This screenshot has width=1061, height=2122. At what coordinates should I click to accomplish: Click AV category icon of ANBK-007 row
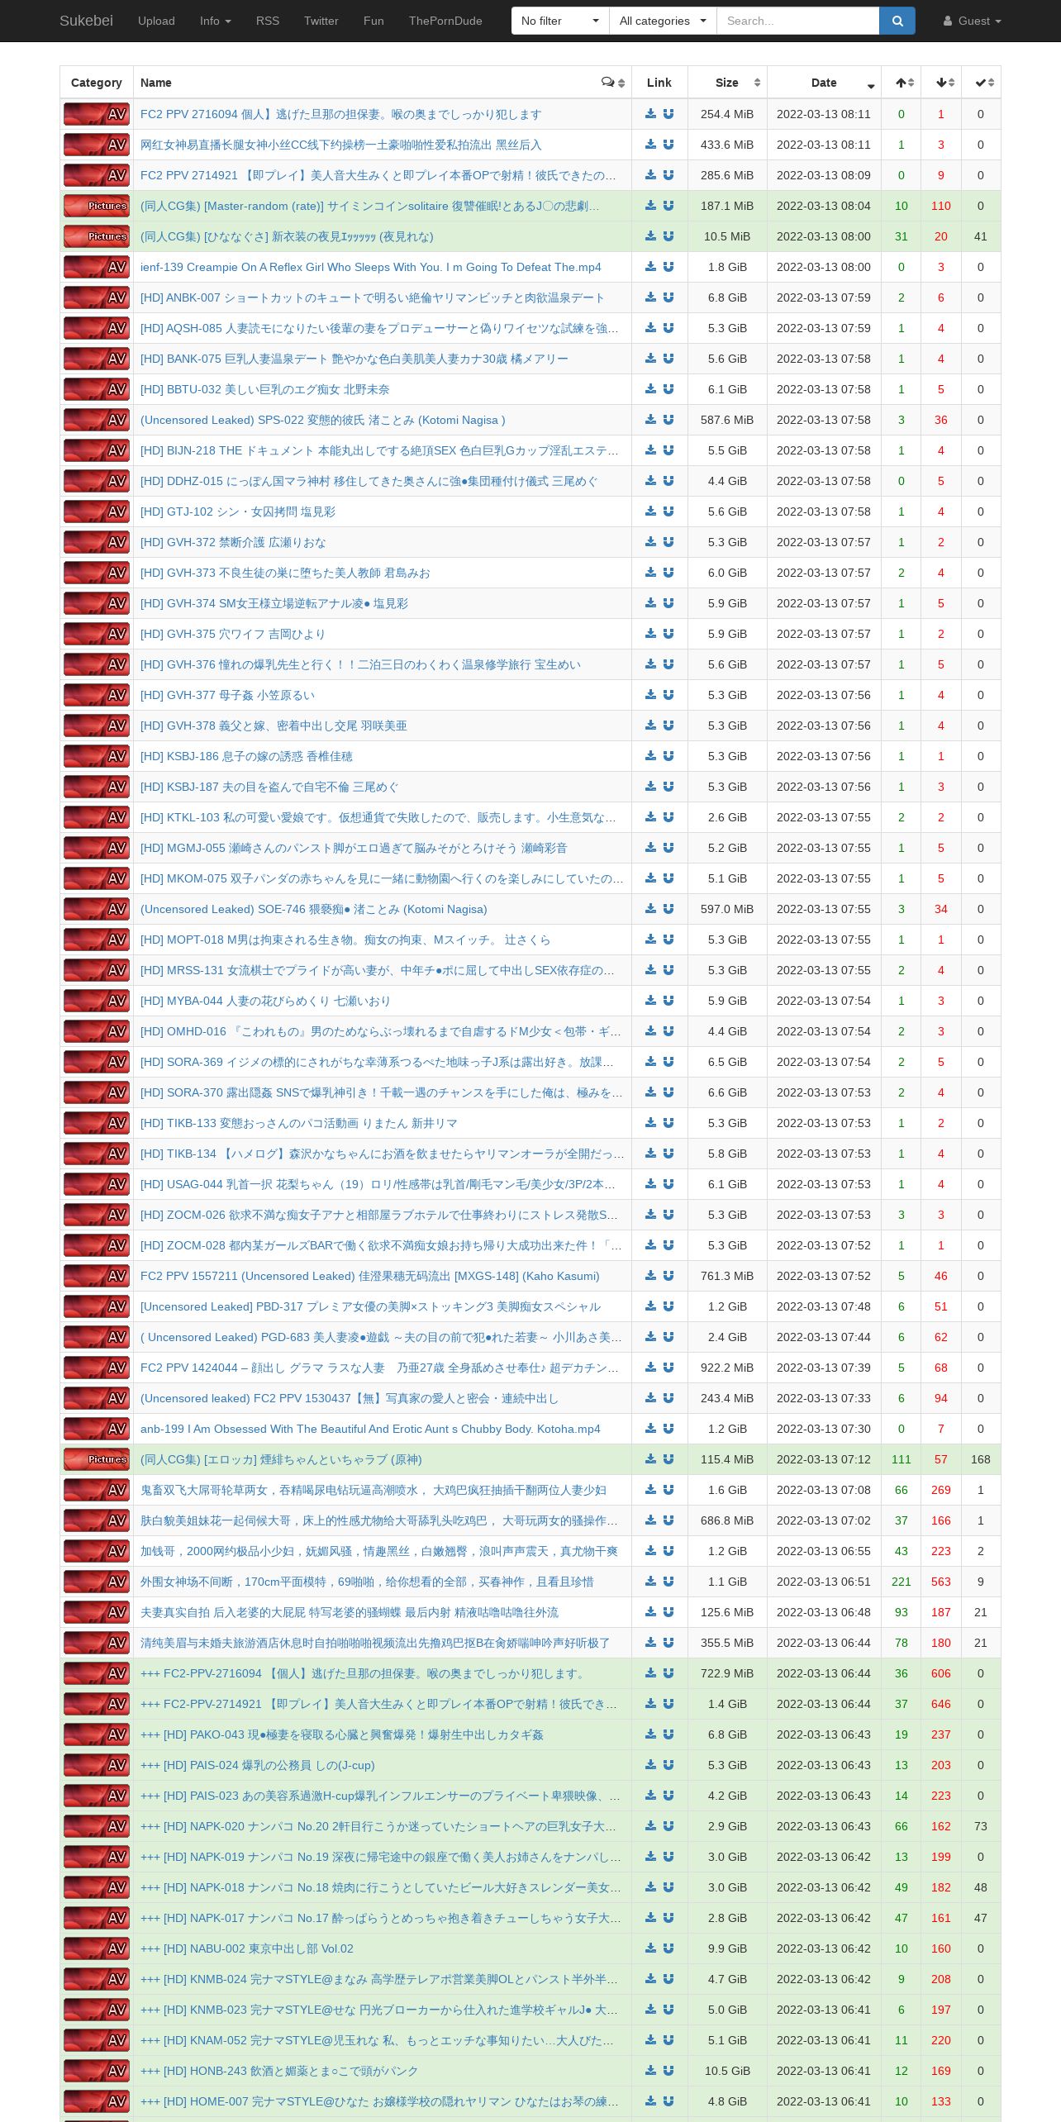(97, 297)
